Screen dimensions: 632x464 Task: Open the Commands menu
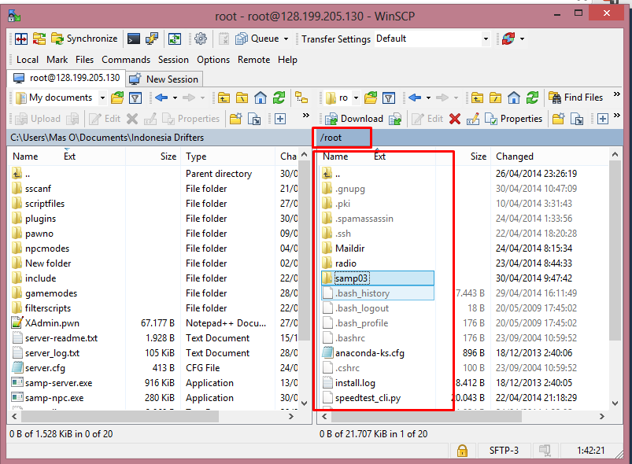(x=126, y=60)
